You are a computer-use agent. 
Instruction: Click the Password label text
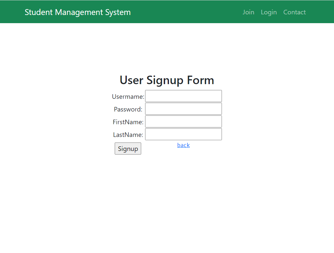[x=128, y=109]
